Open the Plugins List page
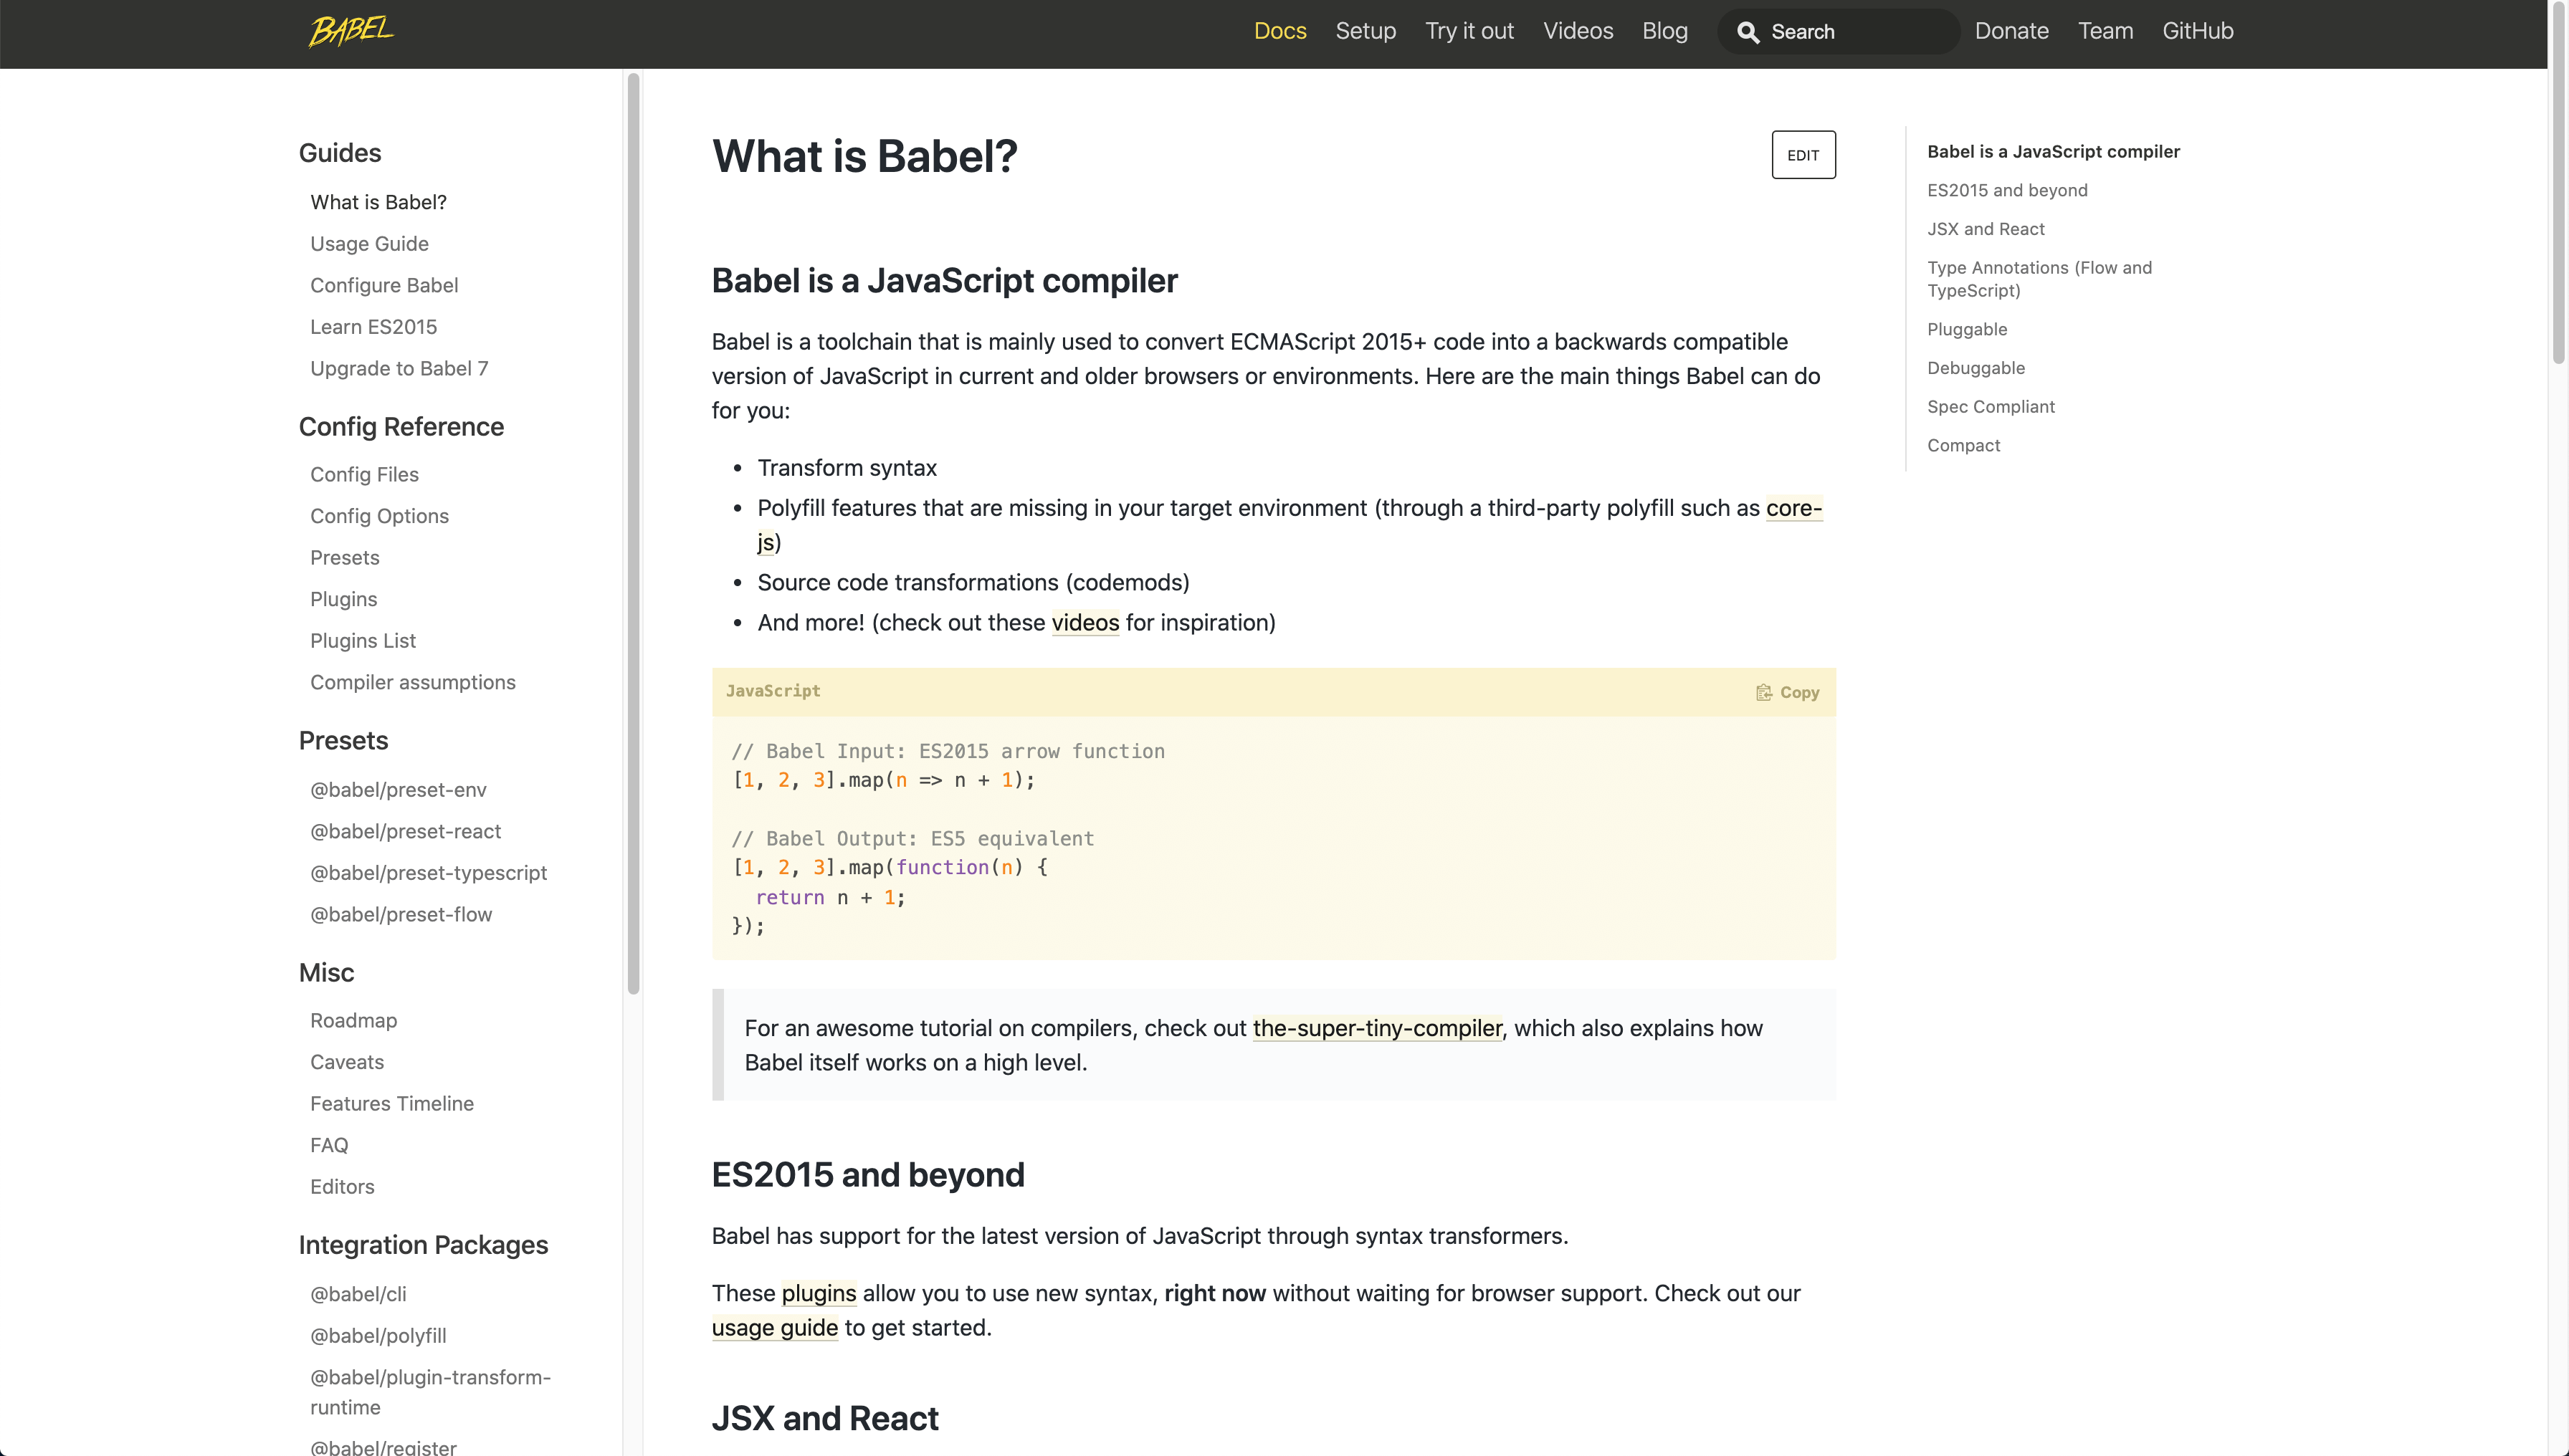Viewport: 2569px width, 1456px height. pyautogui.click(x=362, y=640)
